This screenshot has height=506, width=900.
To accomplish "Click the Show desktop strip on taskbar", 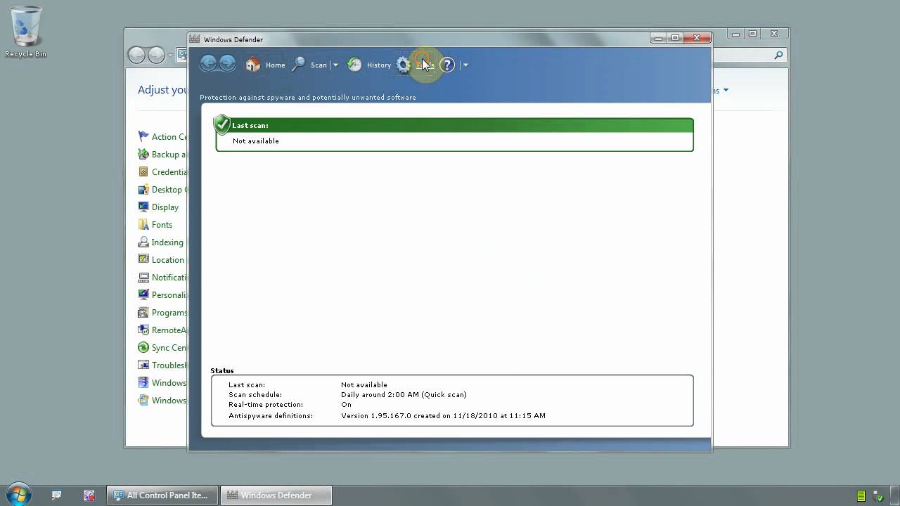I will coord(895,495).
